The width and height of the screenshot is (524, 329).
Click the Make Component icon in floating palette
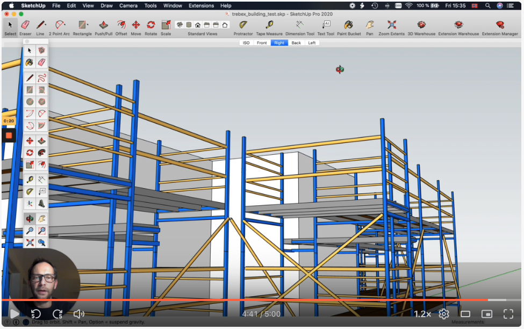pyautogui.click(x=41, y=51)
